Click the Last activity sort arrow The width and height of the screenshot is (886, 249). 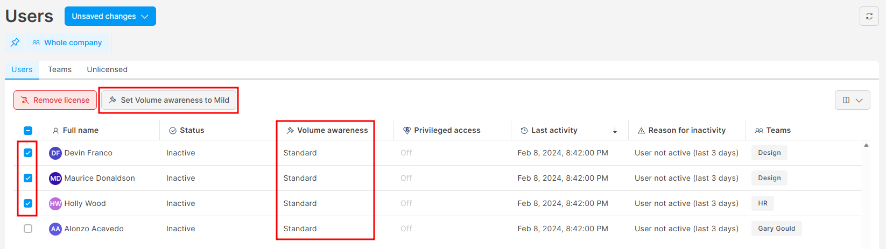pyautogui.click(x=615, y=131)
